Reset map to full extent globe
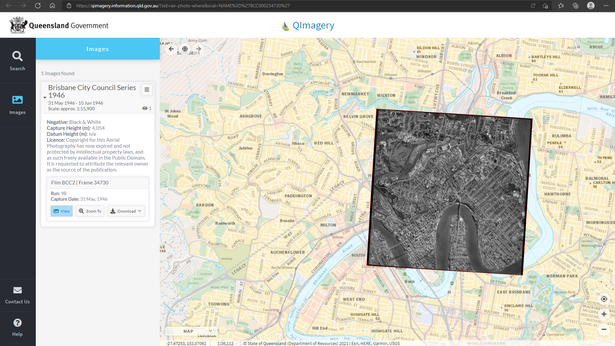The image size is (615, 346). tap(185, 49)
